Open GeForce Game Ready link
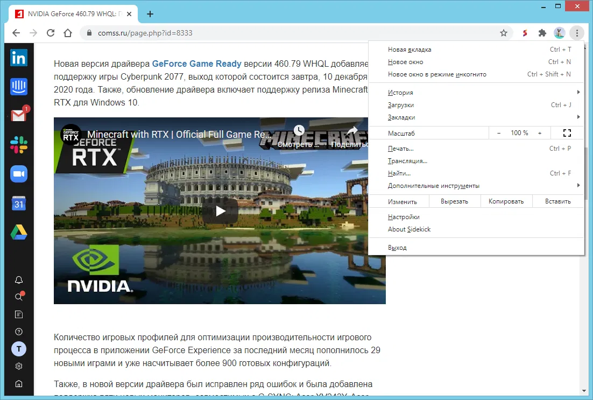 [x=196, y=64]
